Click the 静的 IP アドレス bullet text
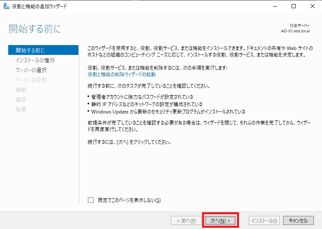Screen dimensions: 322x229 point(147,104)
